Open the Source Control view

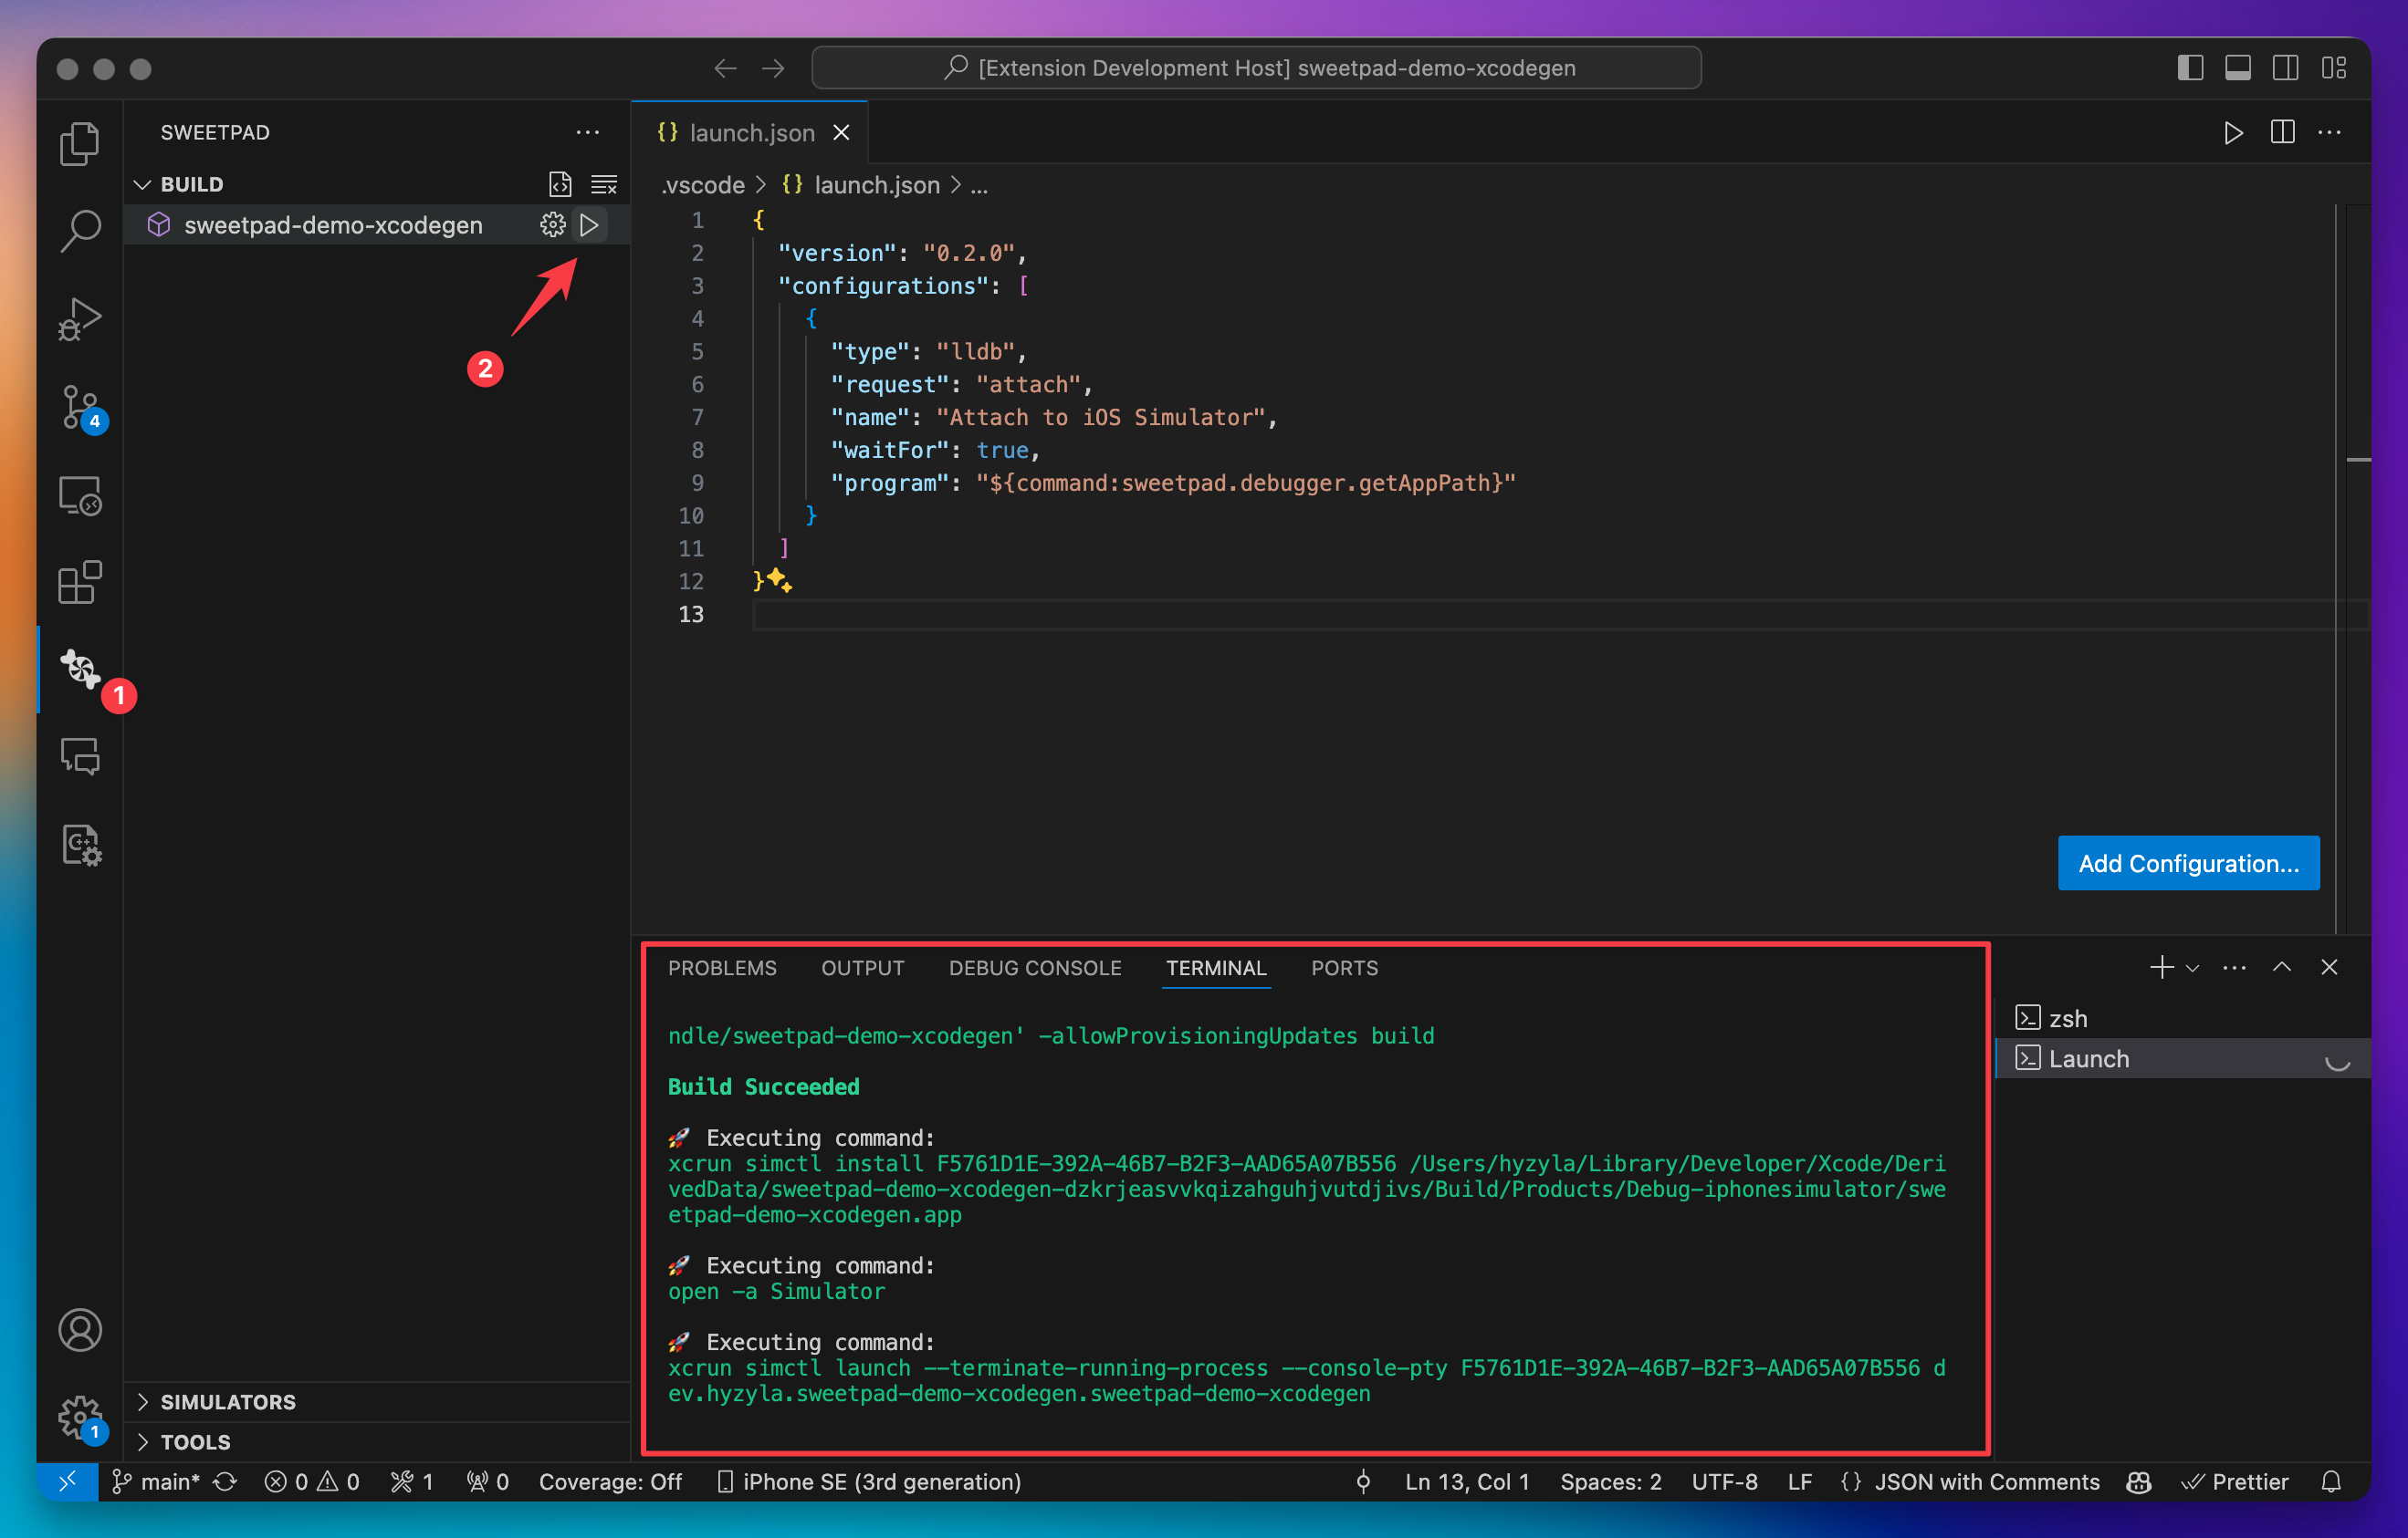(x=80, y=407)
